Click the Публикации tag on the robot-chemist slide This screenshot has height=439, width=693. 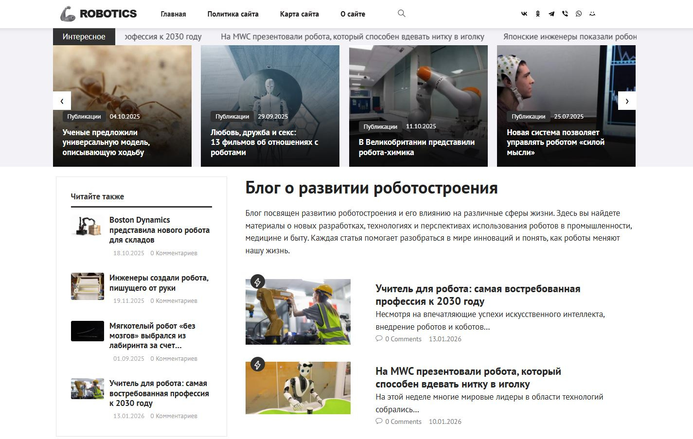coord(380,126)
